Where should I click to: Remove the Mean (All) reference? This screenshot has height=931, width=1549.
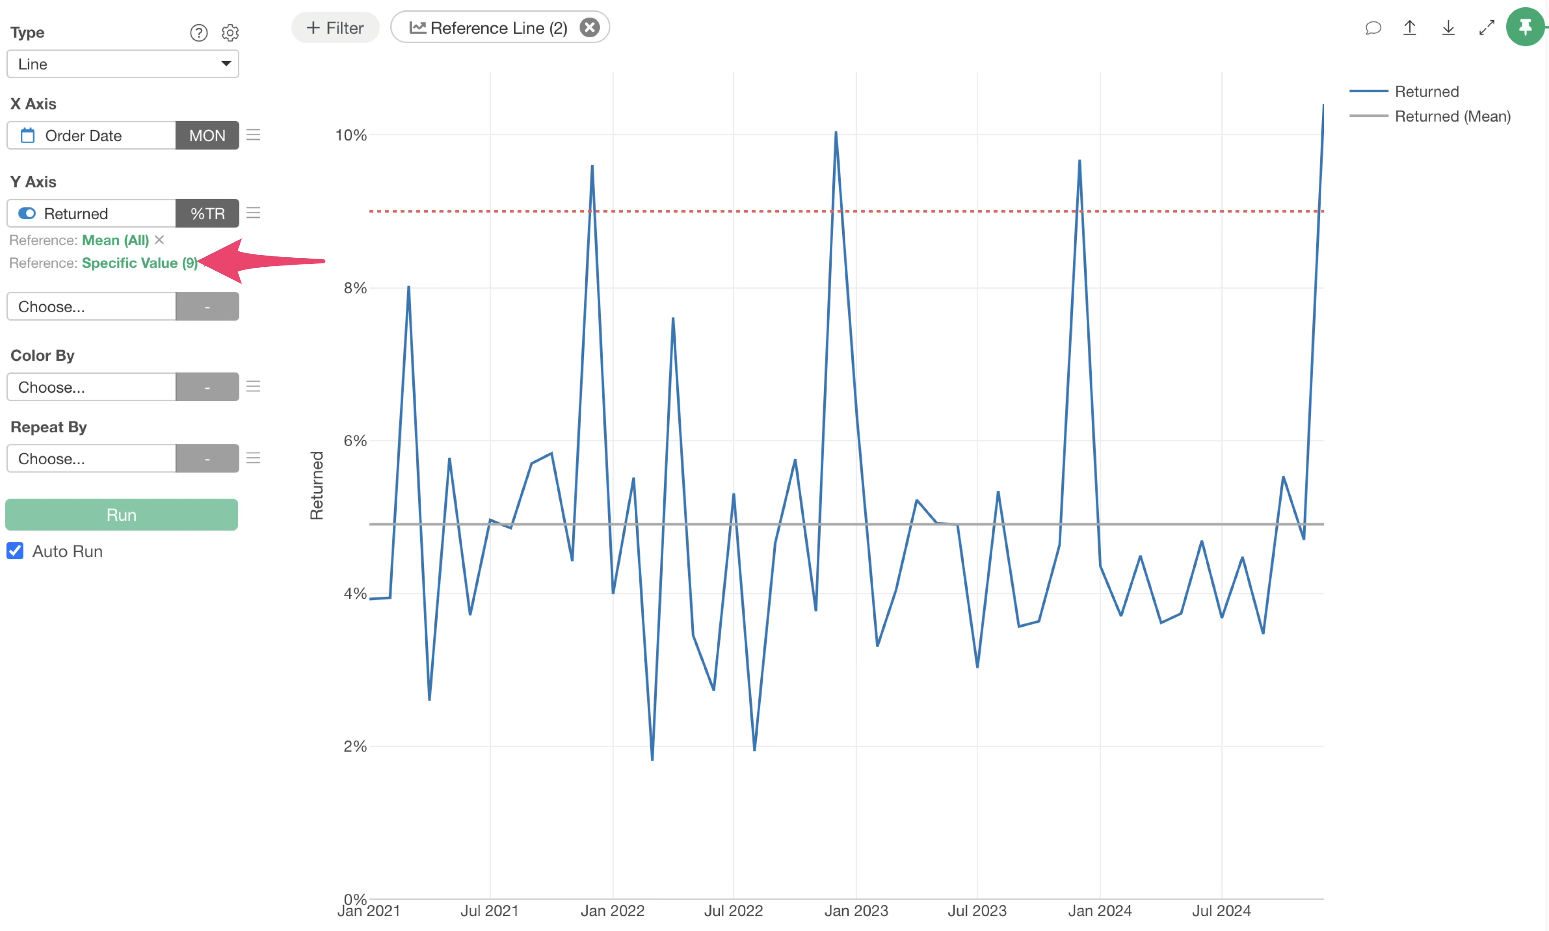(x=160, y=240)
